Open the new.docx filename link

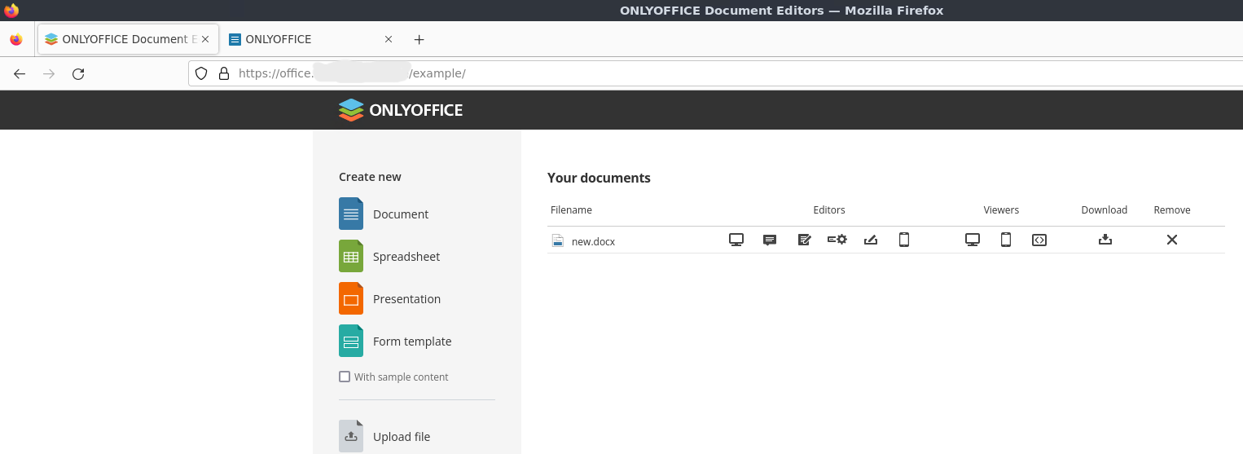593,241
